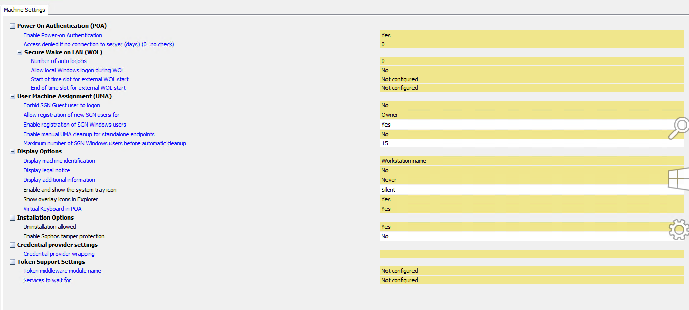Select Virtual Keyboard in POA setting
Image resolution: width=689 pixels, height=310 pixels.
52,209
